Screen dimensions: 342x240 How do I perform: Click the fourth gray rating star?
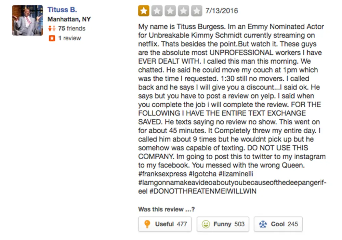click(x=183, y=11)
